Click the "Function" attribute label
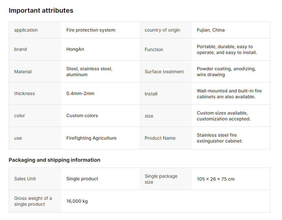 click(x=154, y=49)
